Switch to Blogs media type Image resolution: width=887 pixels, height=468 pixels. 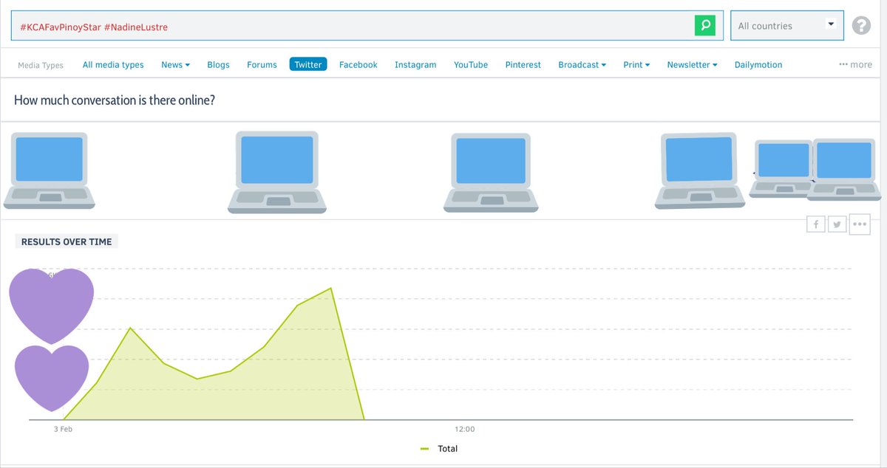(x=218, y=65)
